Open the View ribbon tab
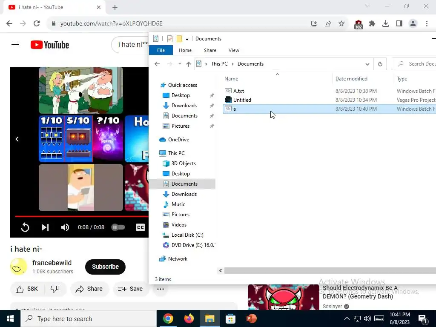Image resolution: width=436 pixels, height=327 pixels. point(234,50)
